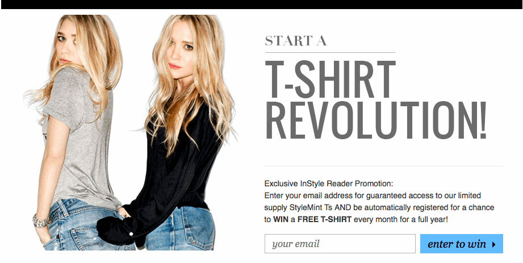The height and width of the screenshot is (263, 523).
Task: Select the large 'T-SHIRT' headline word
Action: [x=330, y=79]
